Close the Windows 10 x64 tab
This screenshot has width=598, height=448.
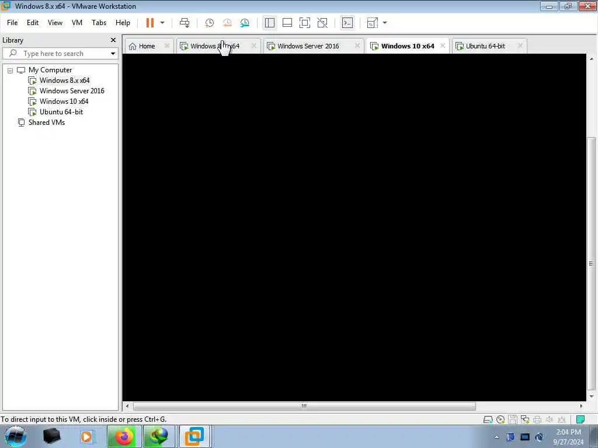pyautogui.click(x=443, y=45)
